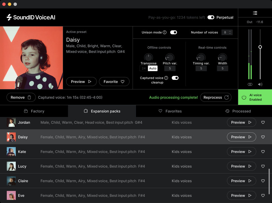Click the stereo link icon below the meters

[x=250, y=84]
